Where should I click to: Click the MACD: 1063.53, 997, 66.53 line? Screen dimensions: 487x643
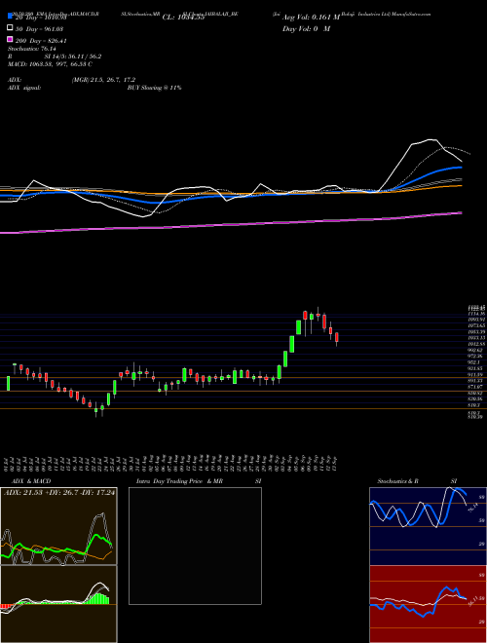point(50,64)
